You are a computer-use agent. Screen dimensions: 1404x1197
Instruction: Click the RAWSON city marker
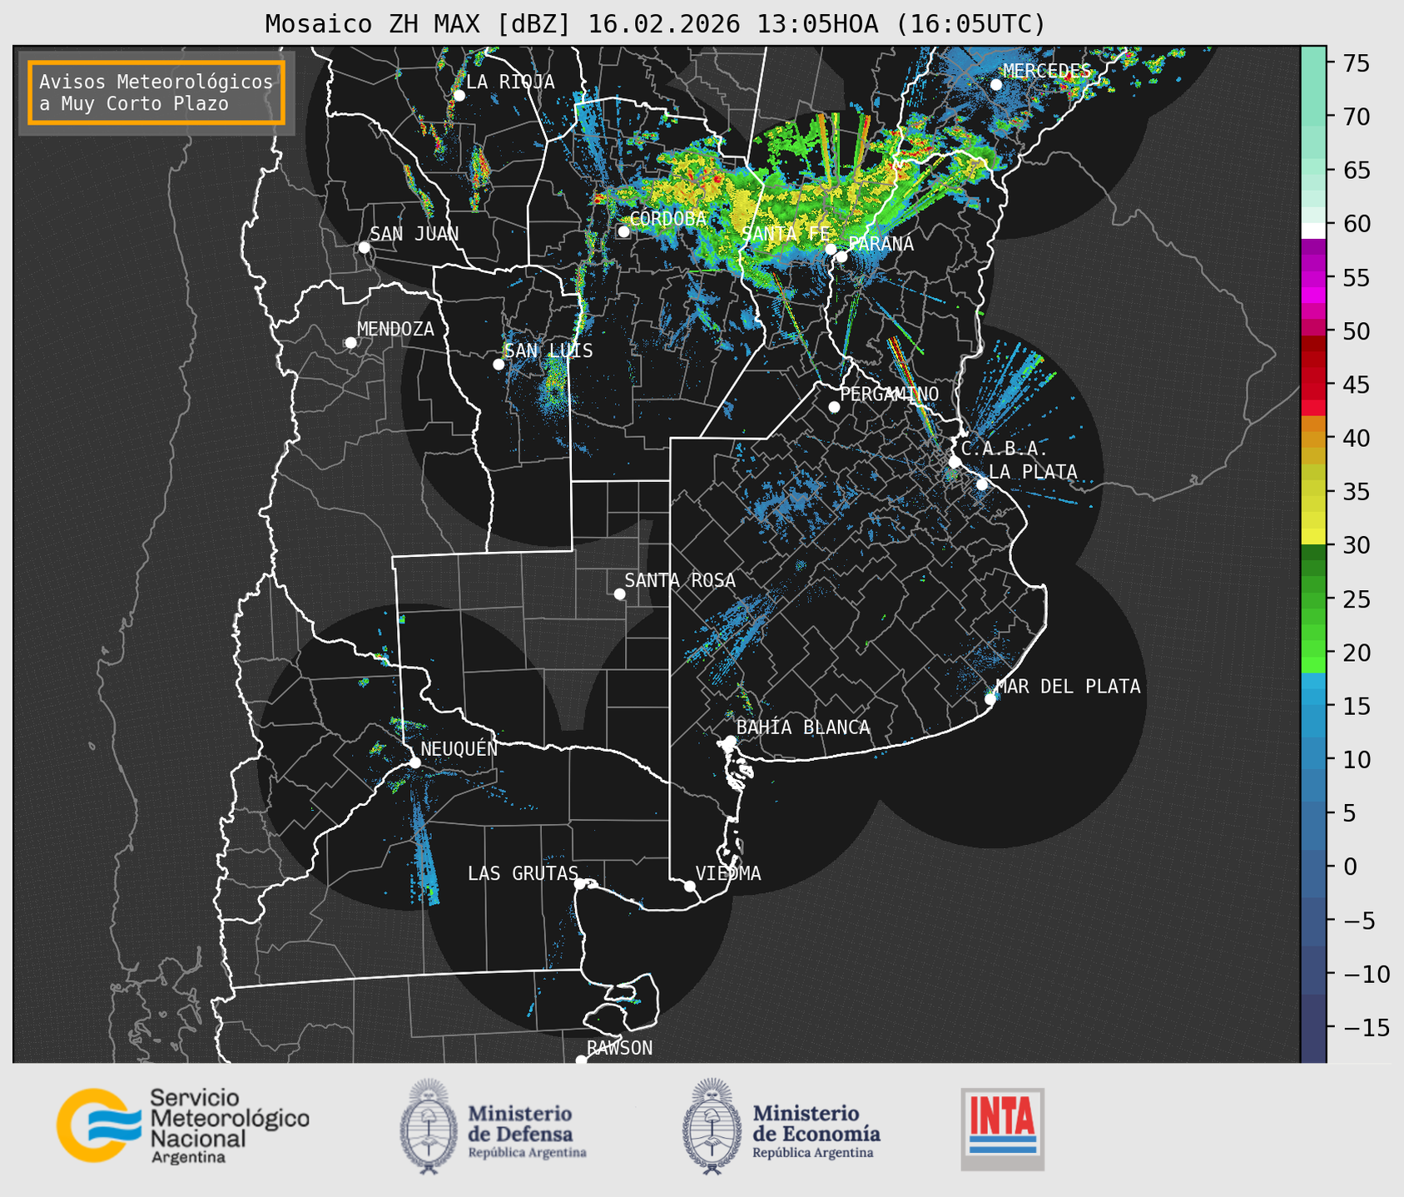point(581,1060)
